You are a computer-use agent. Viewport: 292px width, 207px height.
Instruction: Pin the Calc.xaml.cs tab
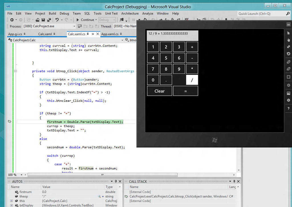(93, 34)
